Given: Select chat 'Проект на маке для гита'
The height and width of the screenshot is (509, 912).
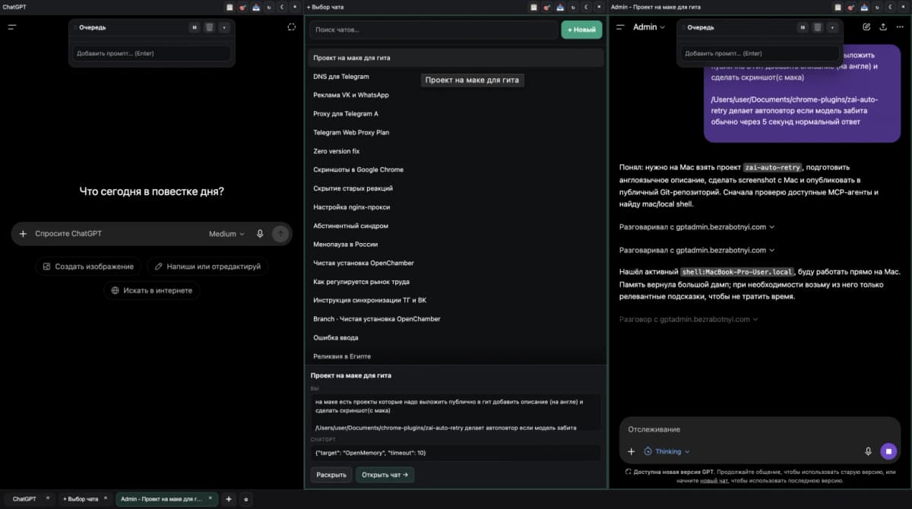Looking at the screenshot, I should (456, 58).
